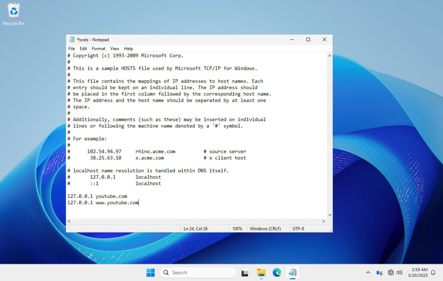This screenshot has height=281, width=443.
Task: Click the taskbar Search box
Action: 198,272
